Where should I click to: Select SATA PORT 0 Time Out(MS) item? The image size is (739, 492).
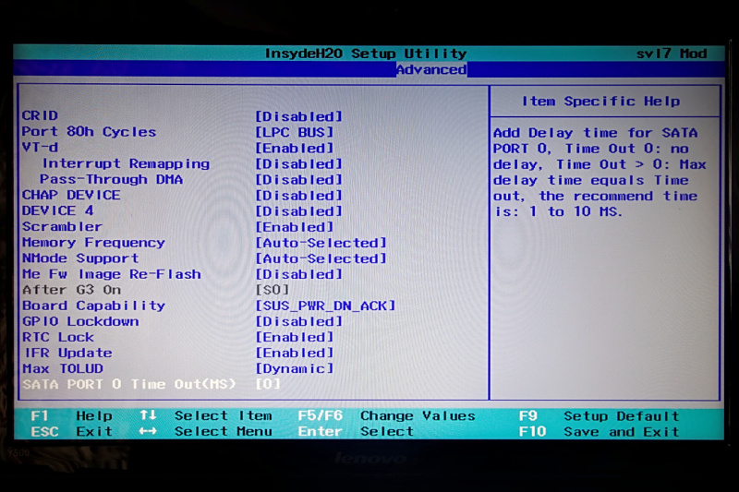(128, 384)
